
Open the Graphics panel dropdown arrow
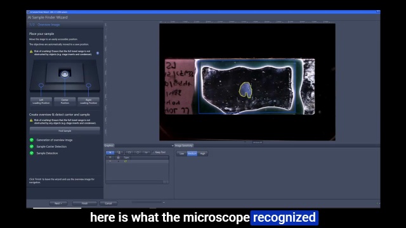(x=173, y=146)
